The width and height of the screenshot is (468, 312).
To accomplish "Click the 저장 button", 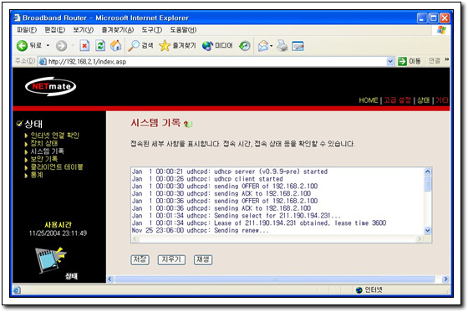I will click(140, 259).
